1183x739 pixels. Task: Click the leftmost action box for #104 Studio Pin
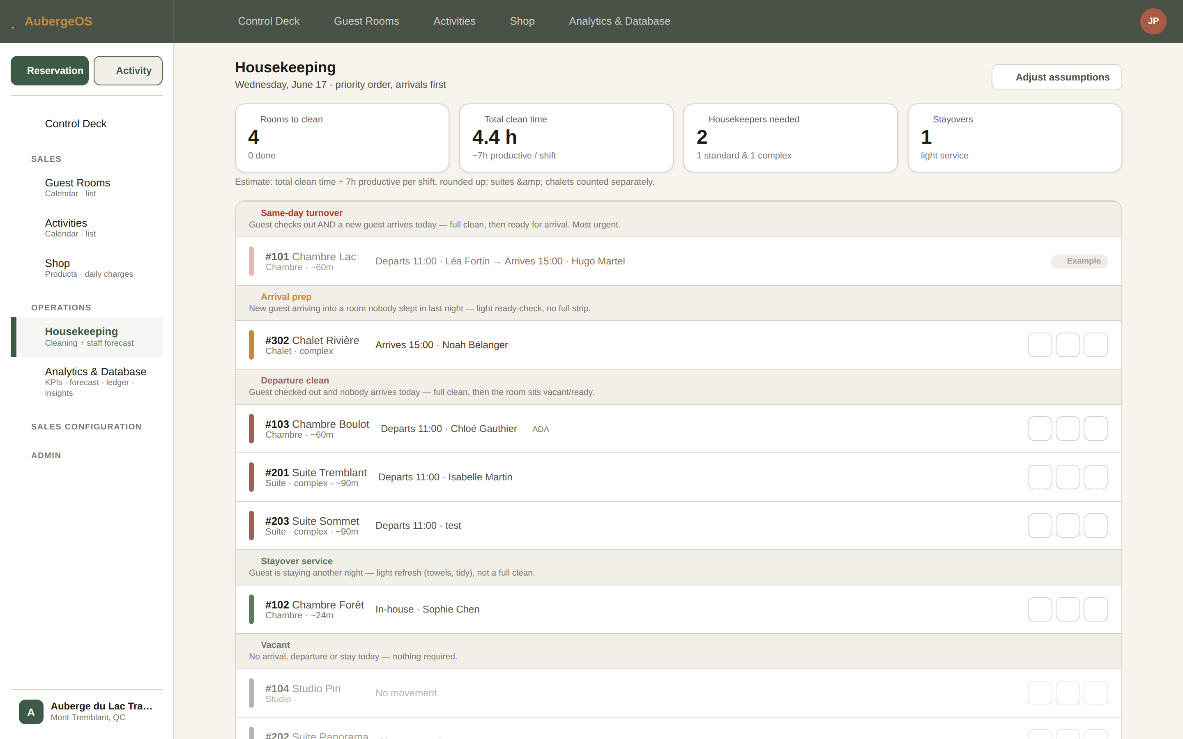(x=1040, y=693)
